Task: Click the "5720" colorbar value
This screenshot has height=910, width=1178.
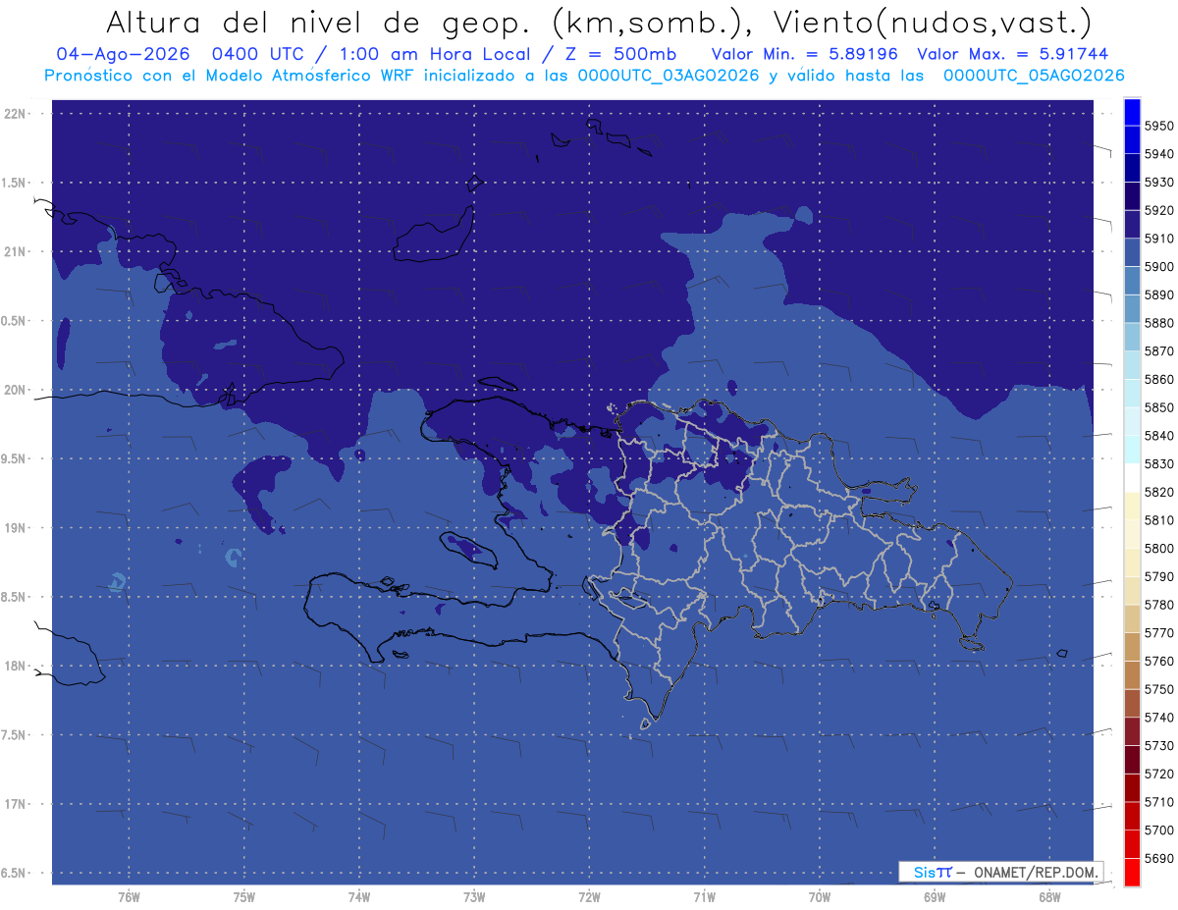Action: coord(1158,774)
